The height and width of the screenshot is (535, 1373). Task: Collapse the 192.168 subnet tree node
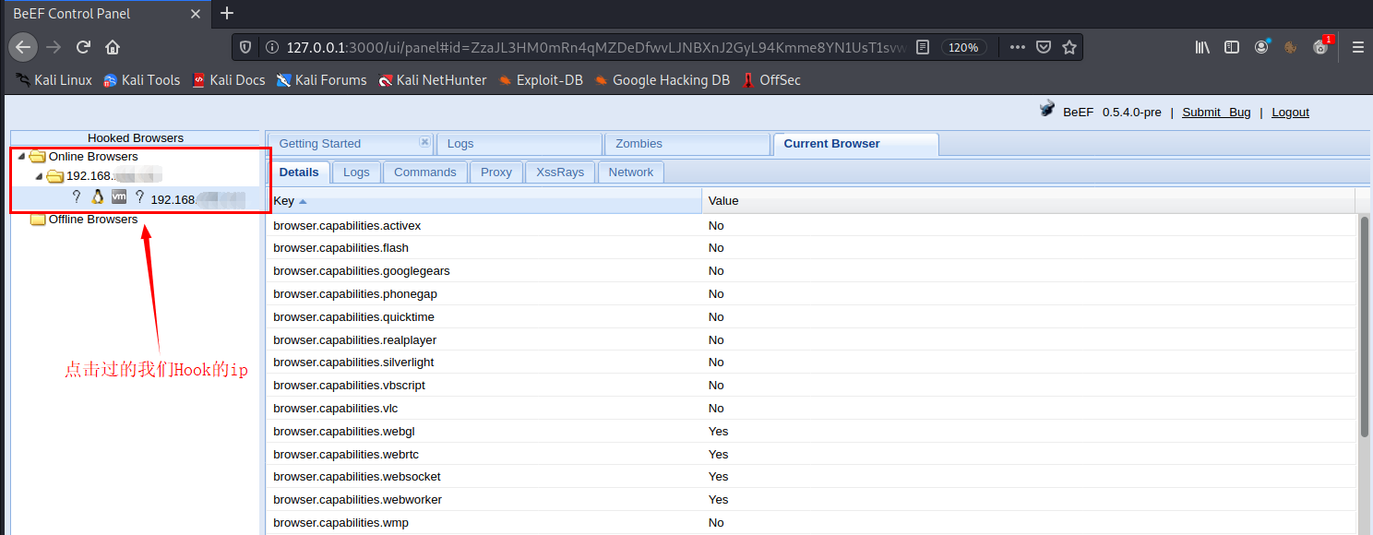coord(39,176)
